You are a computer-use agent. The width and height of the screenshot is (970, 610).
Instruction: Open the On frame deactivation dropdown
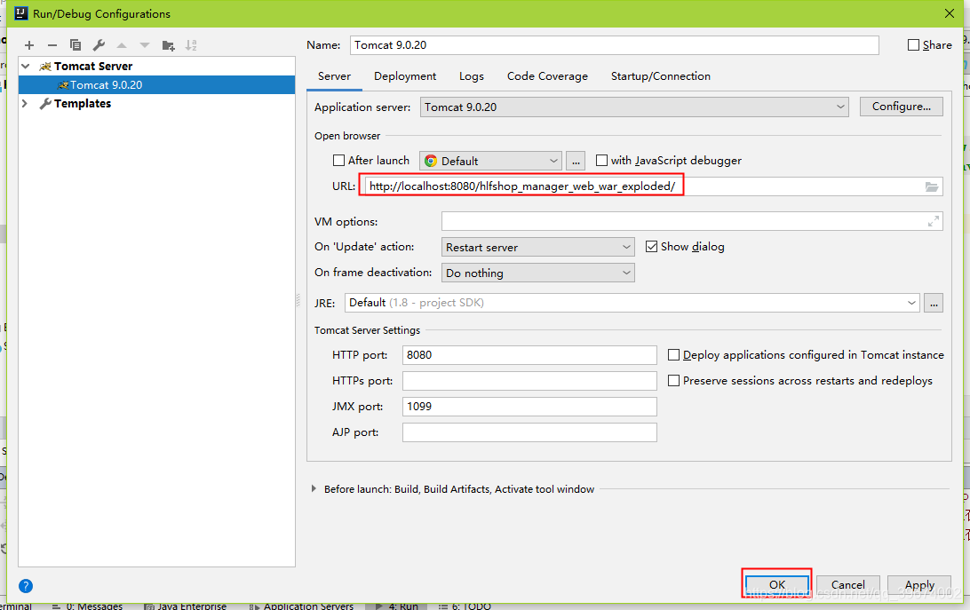[538, 273]
